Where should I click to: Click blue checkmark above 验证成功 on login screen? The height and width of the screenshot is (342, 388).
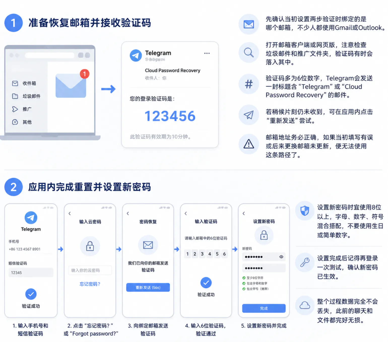point(31,294)
